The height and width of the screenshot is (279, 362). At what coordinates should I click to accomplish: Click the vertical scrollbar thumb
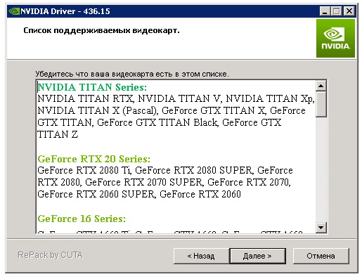click(321, 104)
